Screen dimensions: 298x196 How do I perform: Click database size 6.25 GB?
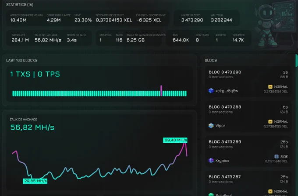(135, 40)
